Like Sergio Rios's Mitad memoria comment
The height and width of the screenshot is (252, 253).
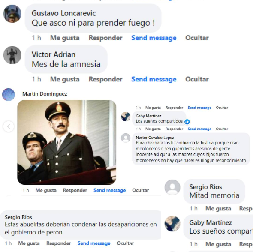tap(218, 209)
